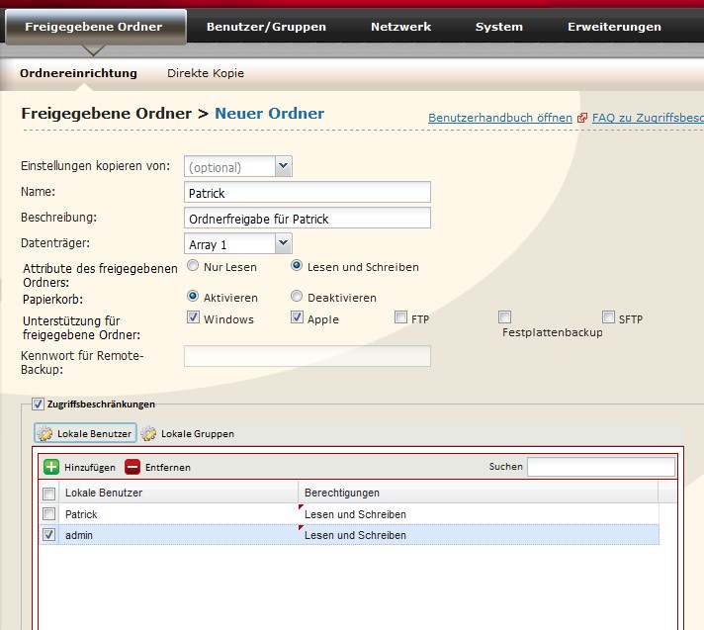Select Lesen und Schreiben attribute radio button
The height and width of the screenshot is (630, 704).
pos(297,265)
